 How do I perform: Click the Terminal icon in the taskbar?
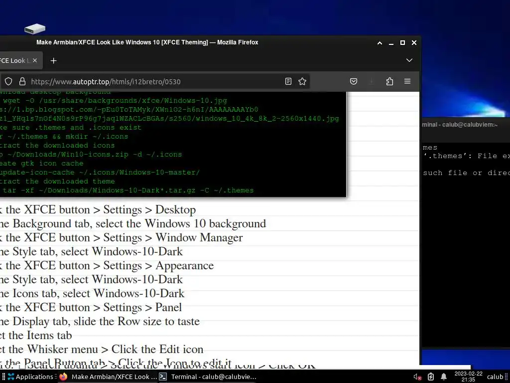(x=163, y=377)
